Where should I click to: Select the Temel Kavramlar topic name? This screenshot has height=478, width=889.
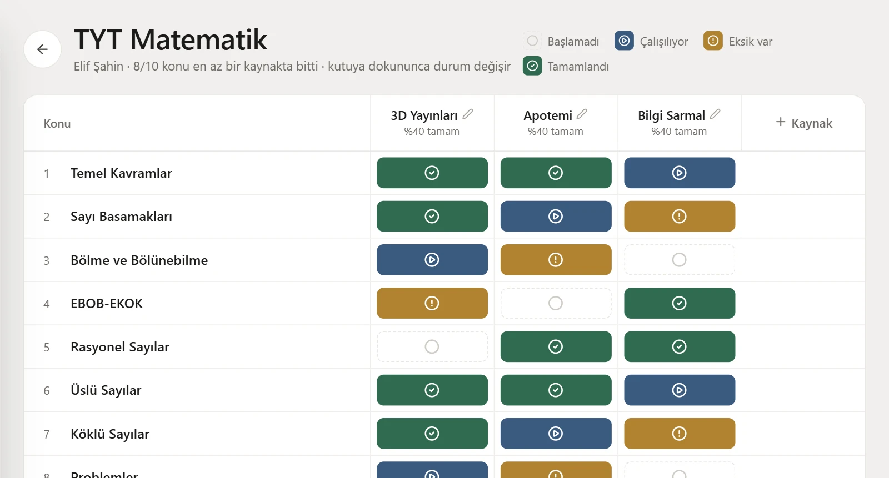tap(121, 173)
